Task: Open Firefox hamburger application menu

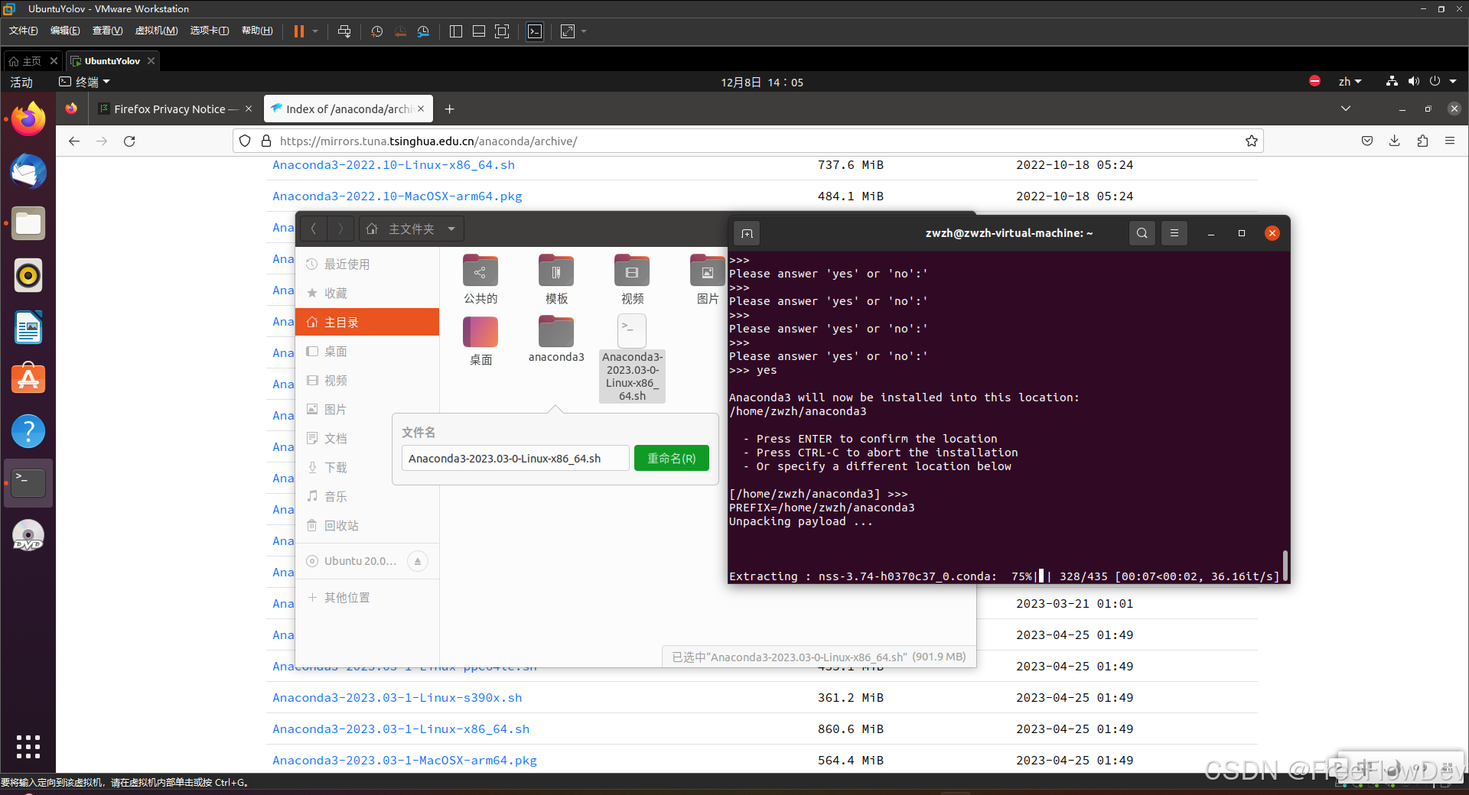Action: [x=1451, y=141]
